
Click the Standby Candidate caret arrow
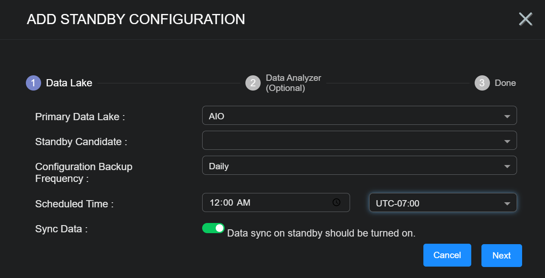pyautogui.click(x=507, y=141)
